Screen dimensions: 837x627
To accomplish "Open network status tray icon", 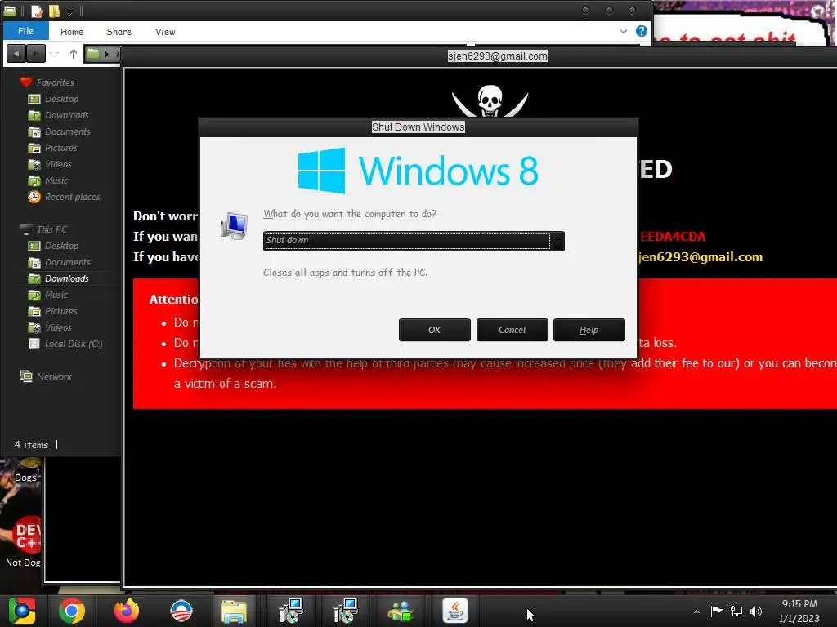I will pyautogui.click(x=736, y=611).
